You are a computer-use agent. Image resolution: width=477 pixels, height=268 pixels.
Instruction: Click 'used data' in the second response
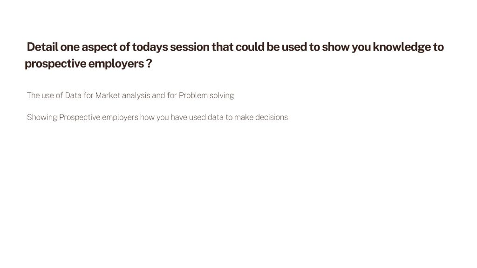(206, 117)
